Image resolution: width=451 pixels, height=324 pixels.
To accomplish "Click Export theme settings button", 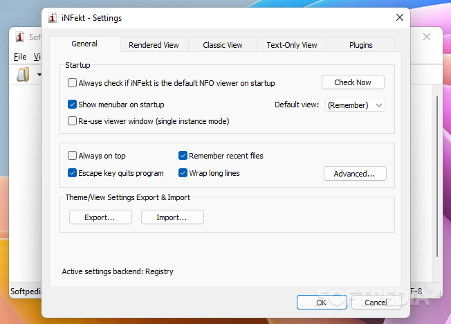I will (x=100, y=217).
